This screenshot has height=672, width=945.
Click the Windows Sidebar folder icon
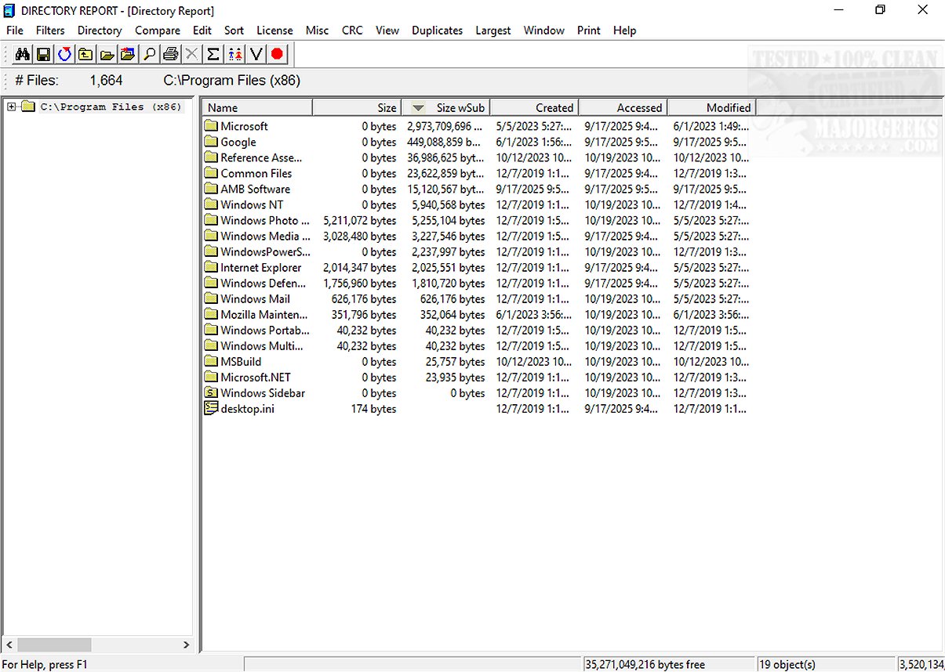click(211, 392)
